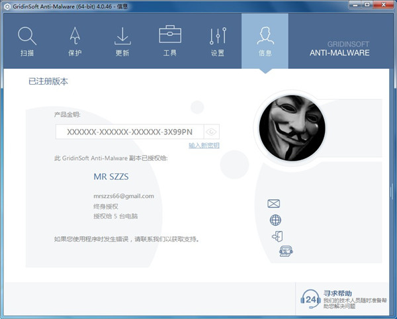This screenshot has height=319, width=397.
Task: Close the GridinSoft Anti-Malware window
Action: (384, 5)
